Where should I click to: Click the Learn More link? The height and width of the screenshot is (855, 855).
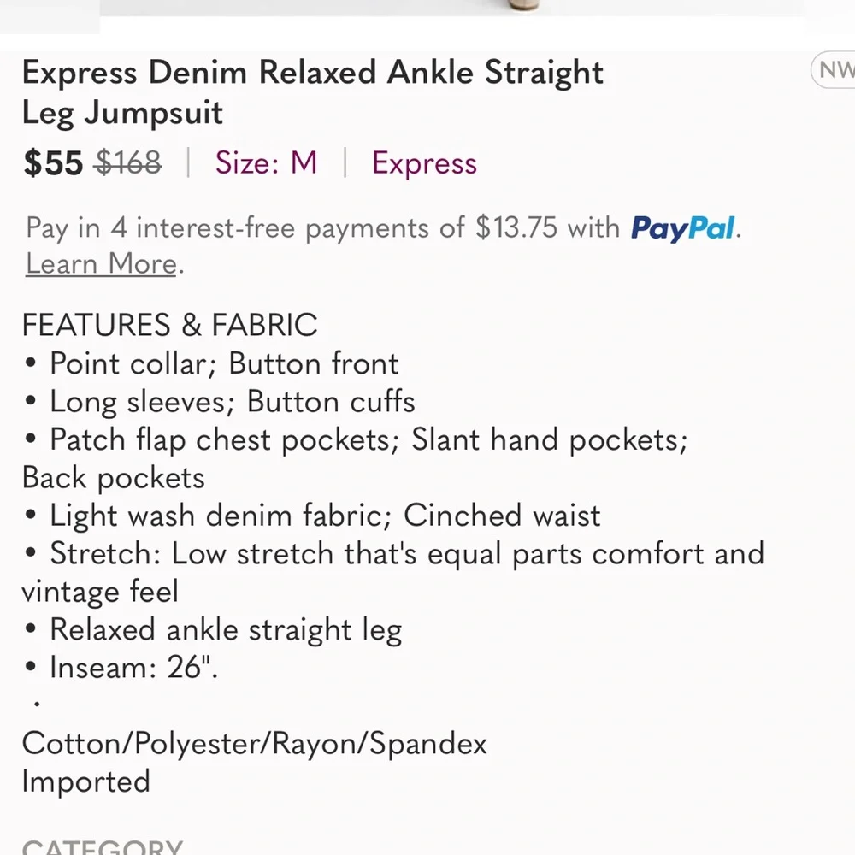click(99, 264)
